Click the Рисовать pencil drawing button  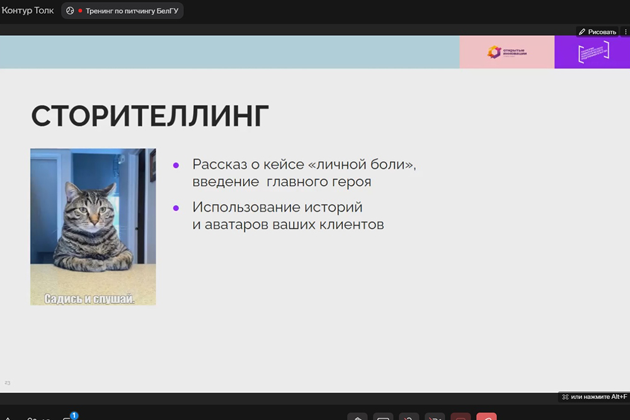[x=597, y=31]
